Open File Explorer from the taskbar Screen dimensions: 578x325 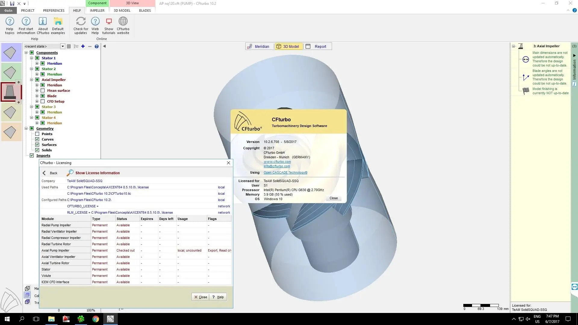[51, 319]
